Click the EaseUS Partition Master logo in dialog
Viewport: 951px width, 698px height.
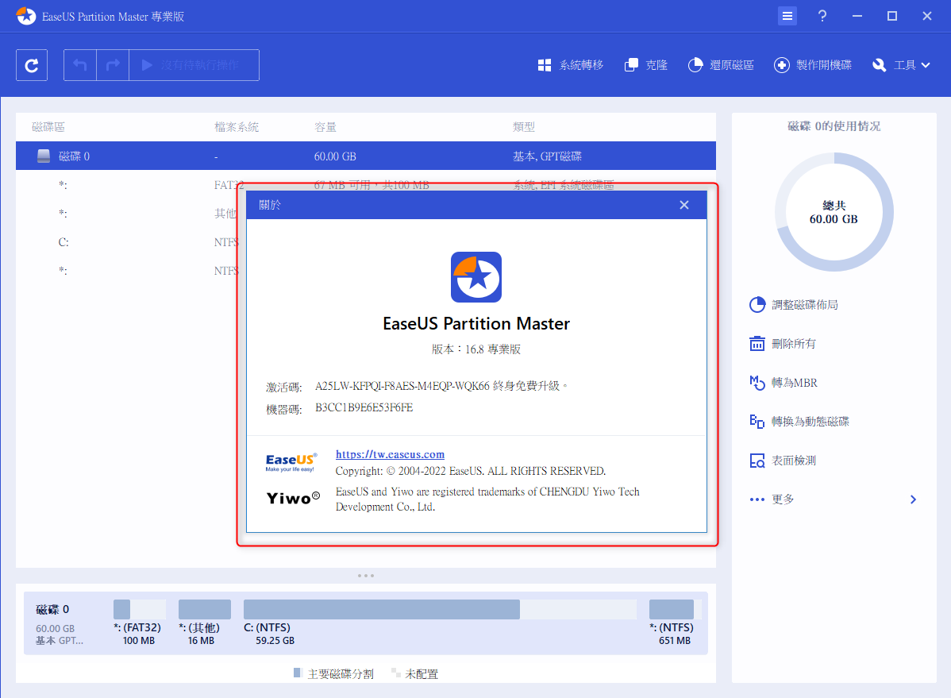click(476, 277)
